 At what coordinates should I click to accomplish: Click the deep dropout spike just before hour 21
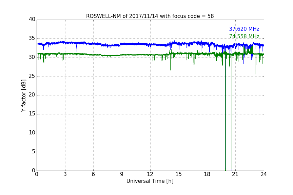point(232,112)
